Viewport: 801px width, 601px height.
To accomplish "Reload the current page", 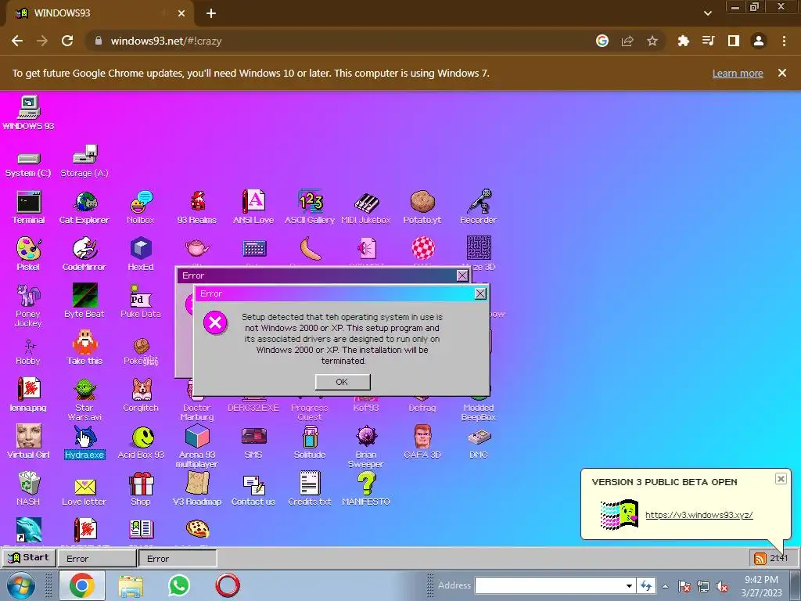I will pyautogui.click(x=67, y=41).
